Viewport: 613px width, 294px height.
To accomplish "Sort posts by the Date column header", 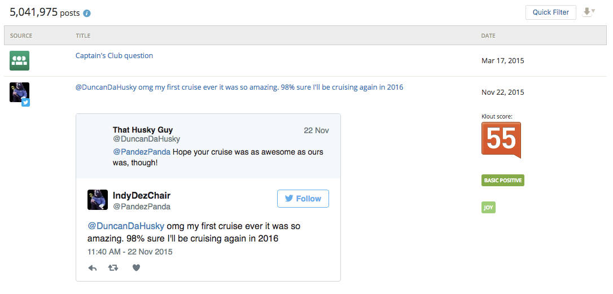I will [x=488, y=36].
